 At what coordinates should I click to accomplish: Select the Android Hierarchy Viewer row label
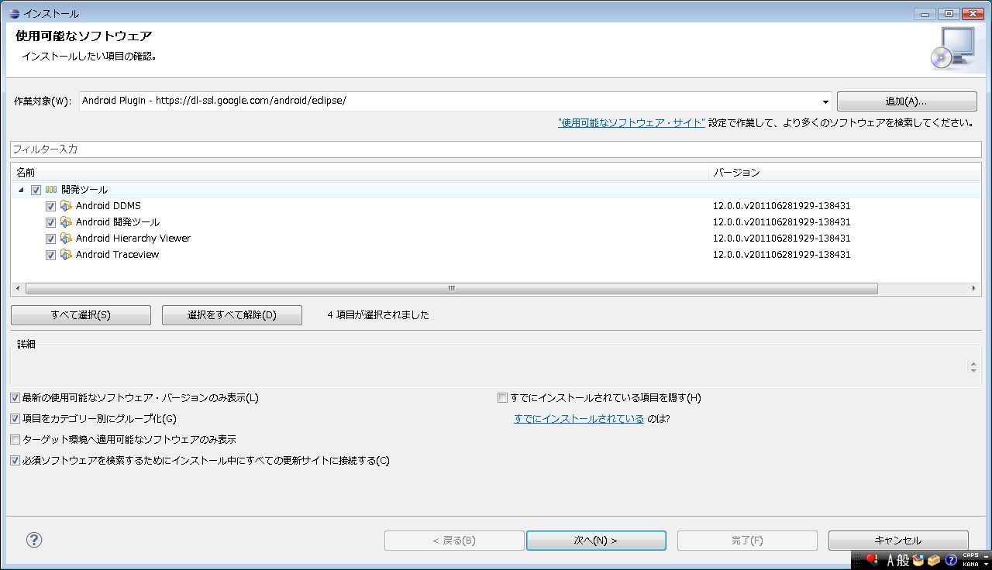[133, 239]
